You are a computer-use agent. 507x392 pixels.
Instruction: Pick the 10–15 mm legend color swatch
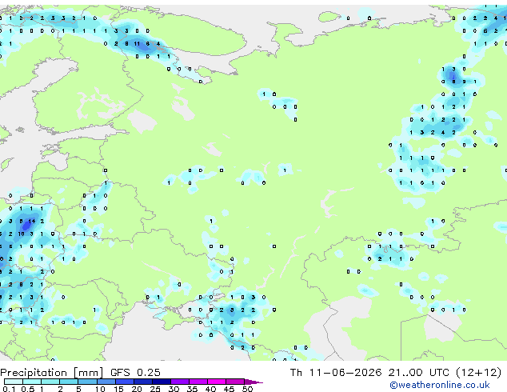pyautogui.click(x=106, y=382)
